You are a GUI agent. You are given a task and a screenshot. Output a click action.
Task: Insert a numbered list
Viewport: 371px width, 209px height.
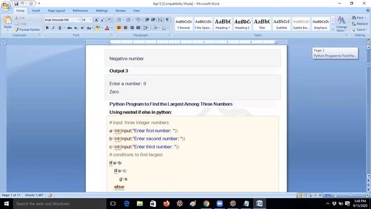(x=128, y=20)
